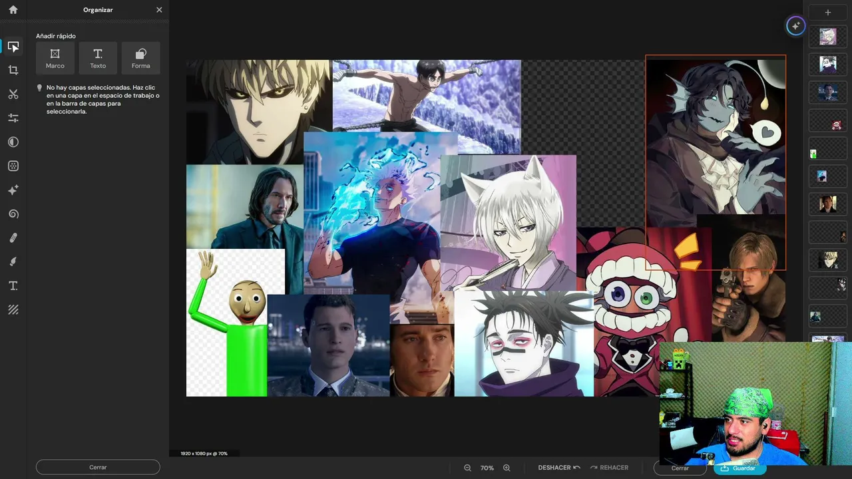Add a new layer with the plus button

pyautogui.click(x=828, y=12)
